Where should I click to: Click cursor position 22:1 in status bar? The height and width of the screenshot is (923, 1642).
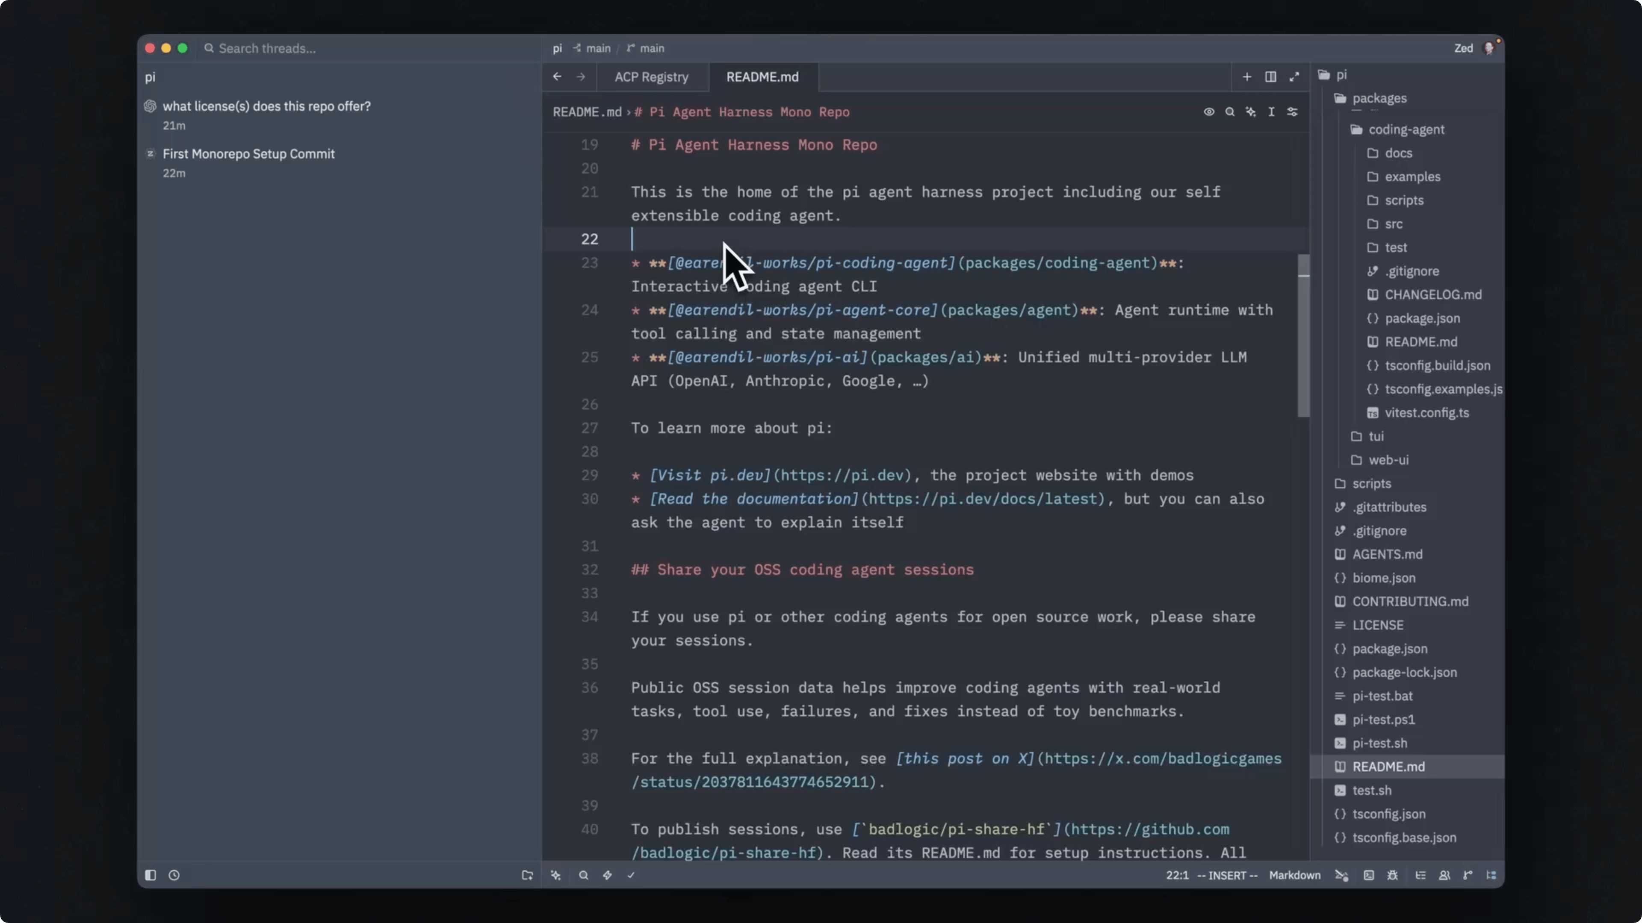point(1177,875)
